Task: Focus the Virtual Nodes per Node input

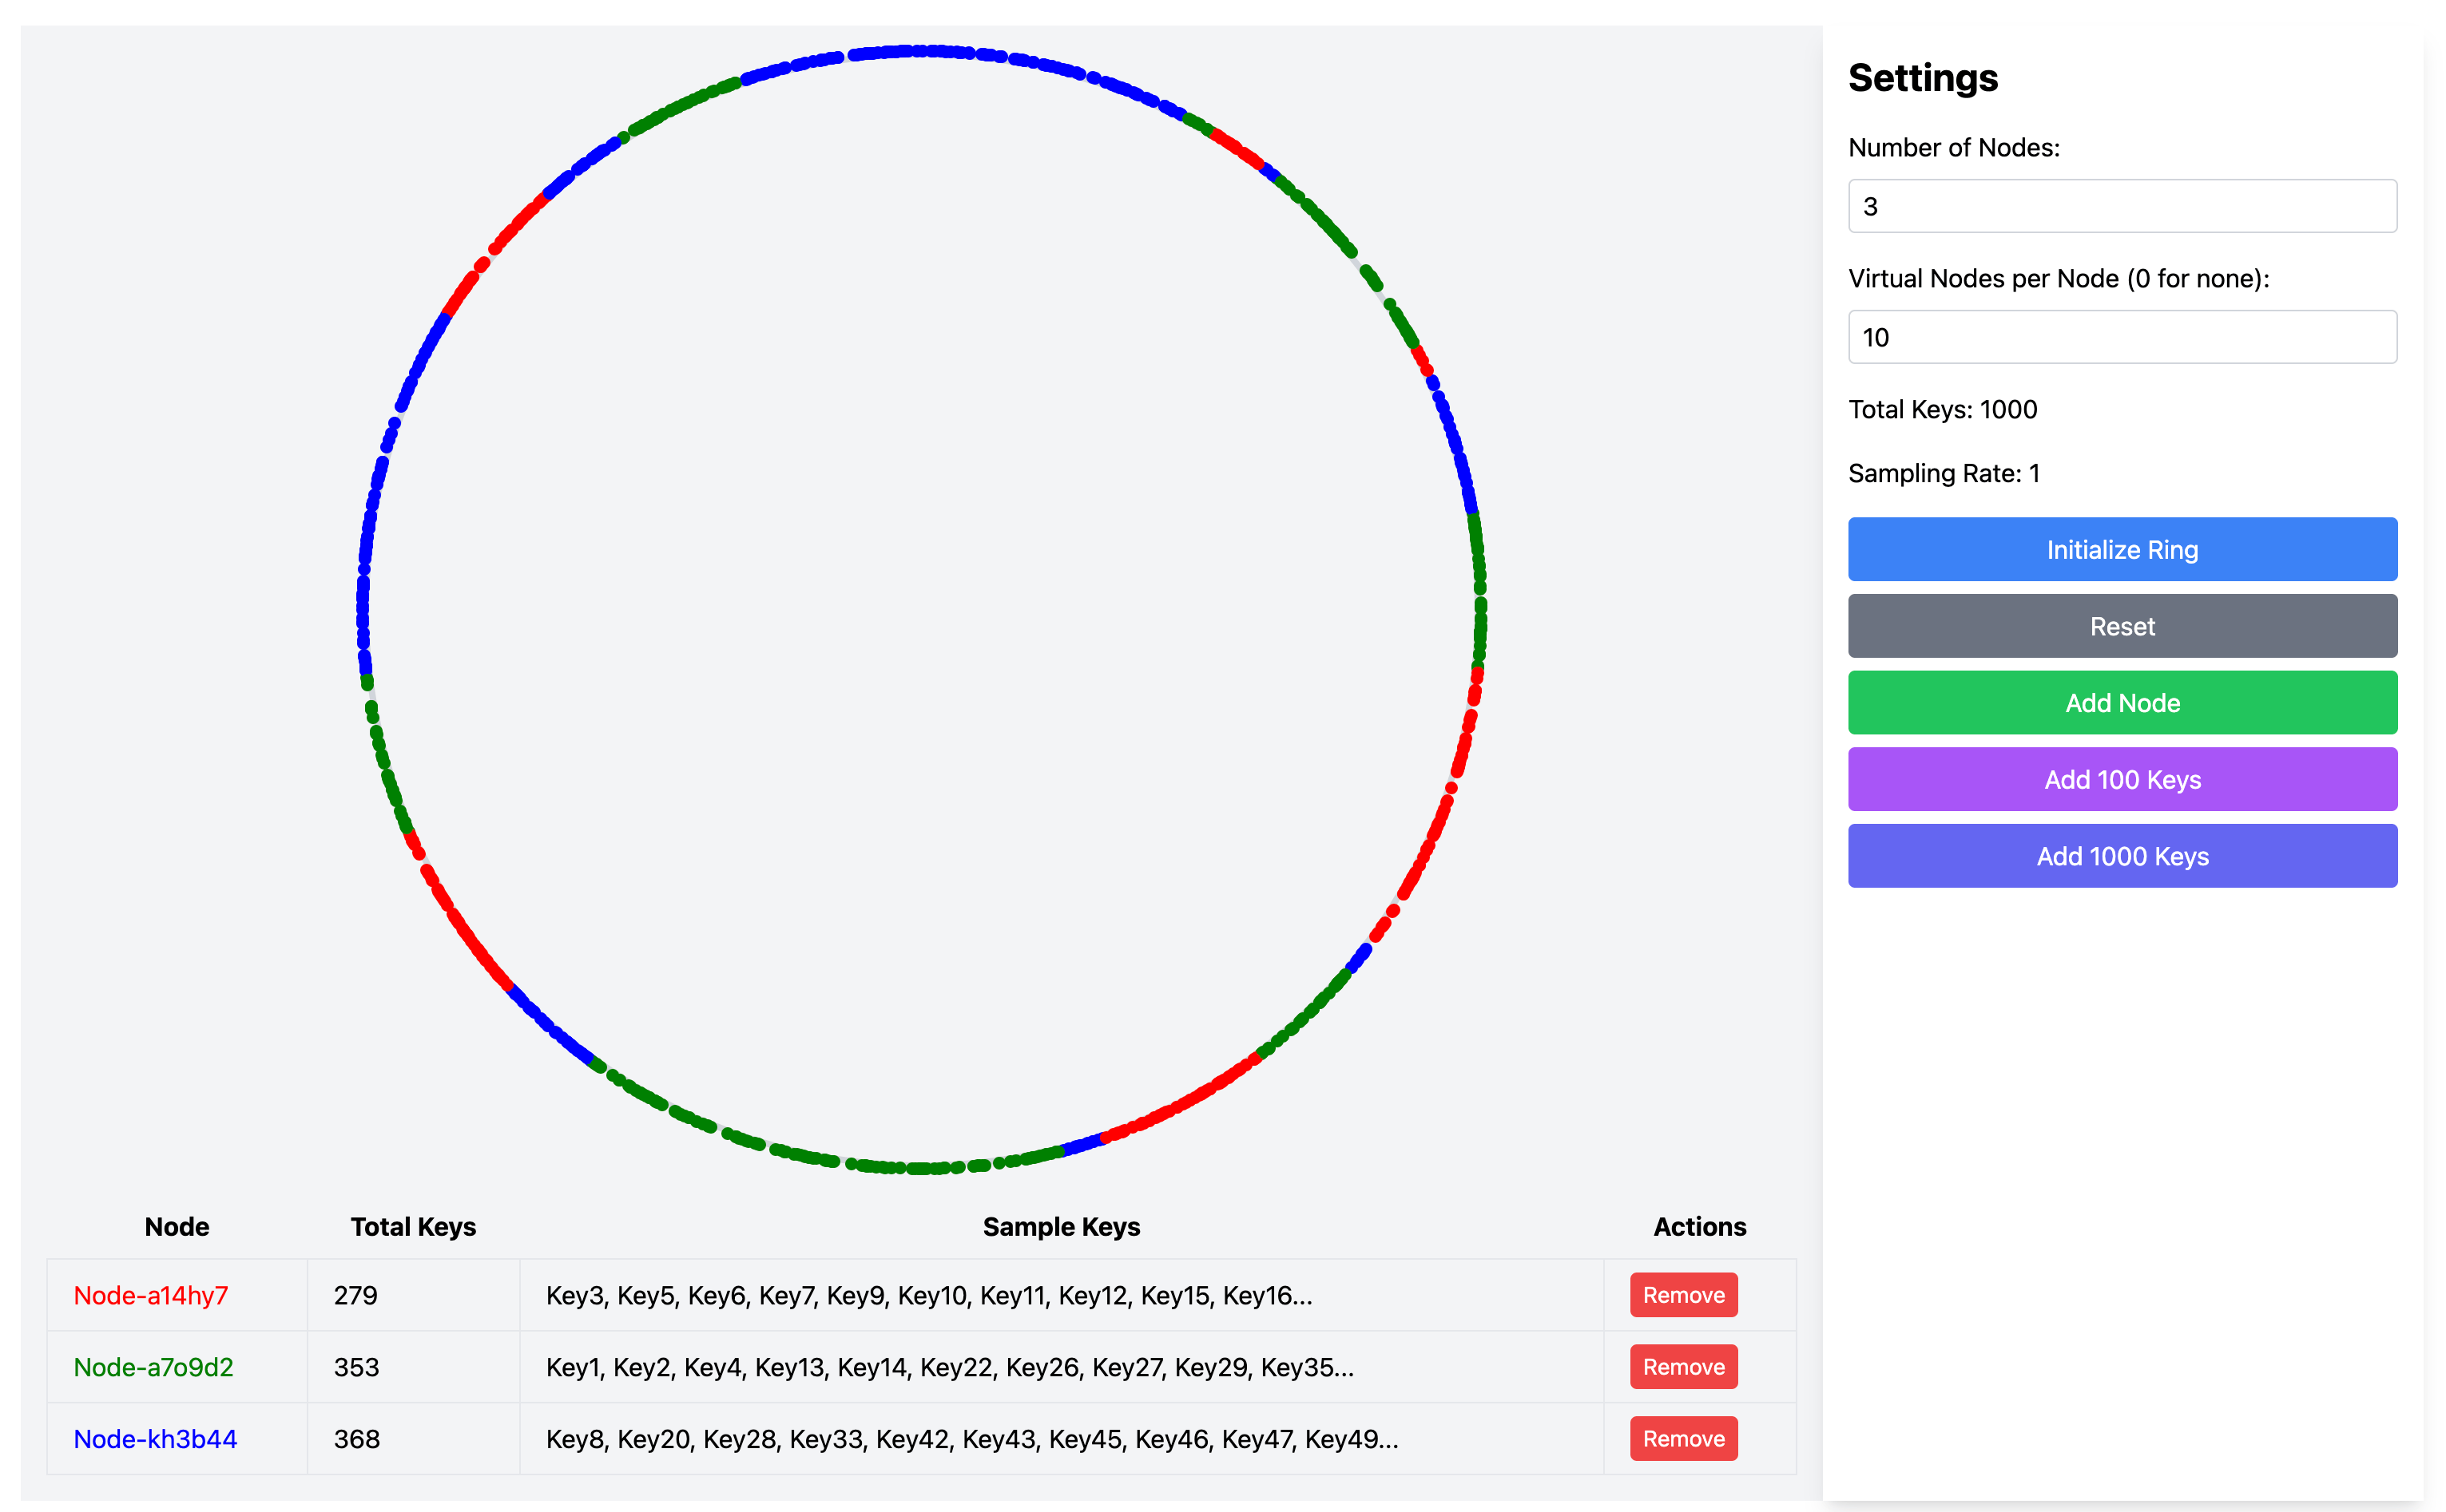Action: 2122,337
